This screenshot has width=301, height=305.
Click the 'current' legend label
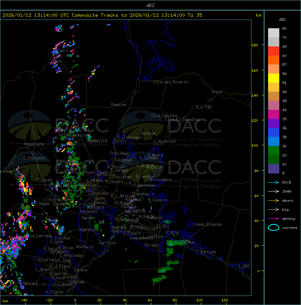coord(290,228)
